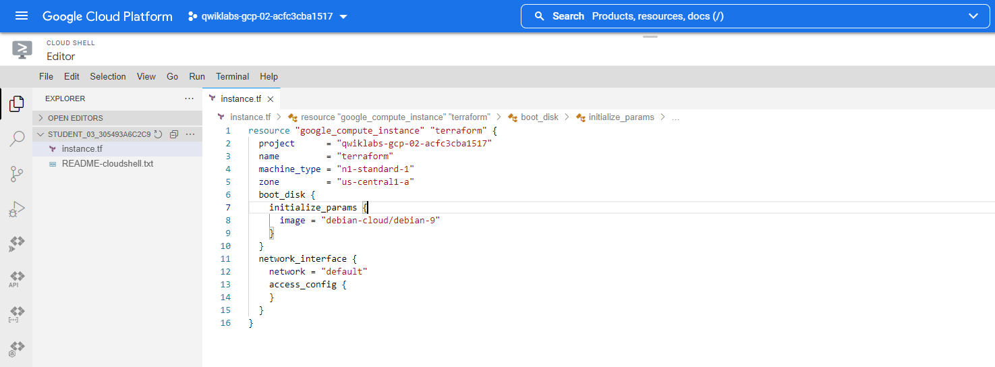This screenshot has width=995, height=367.
Task: Open the bottom Cloud Code shield icon
Action: [17, 349]
